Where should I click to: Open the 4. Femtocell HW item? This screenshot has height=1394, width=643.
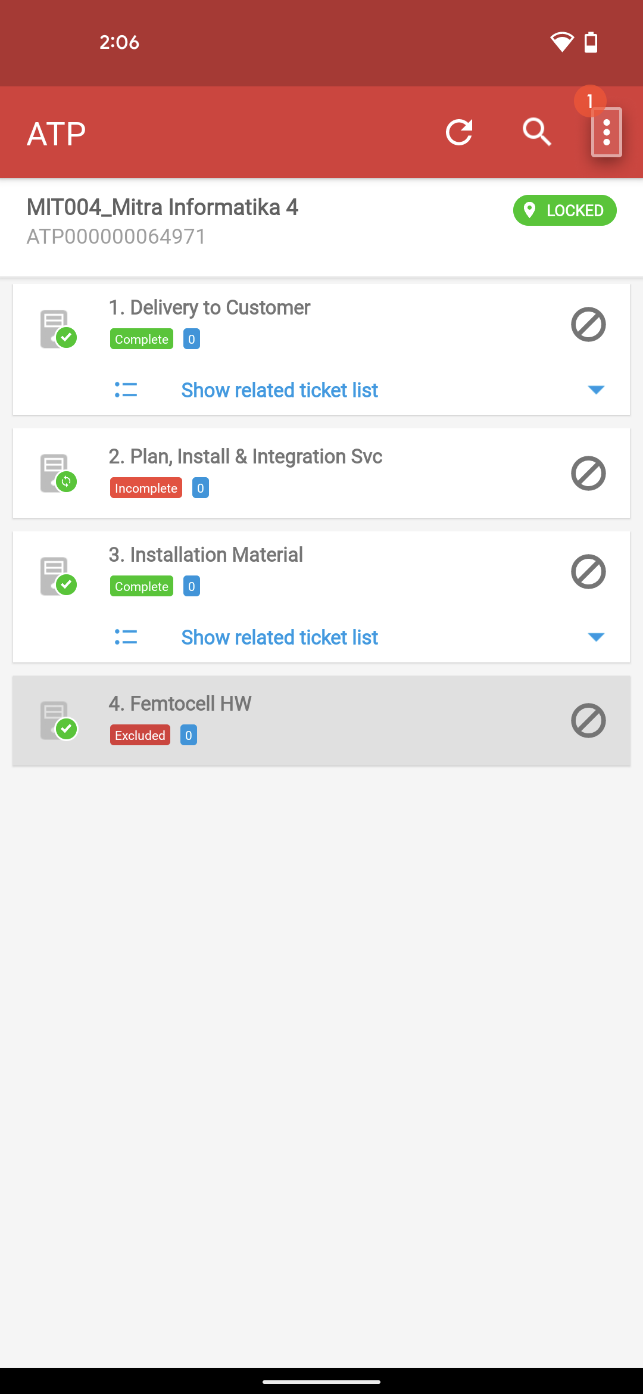tap(321, 720)
